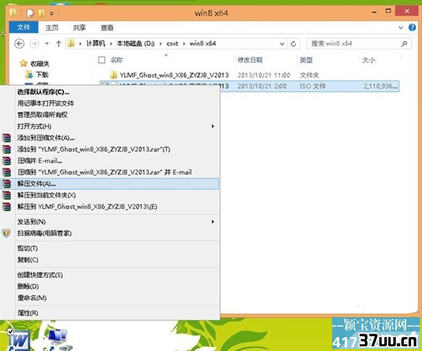Viewport: 422px width, 351px height.
Task: Expand the 发送到(N) submenu arrow
Action: click(213, 221)
